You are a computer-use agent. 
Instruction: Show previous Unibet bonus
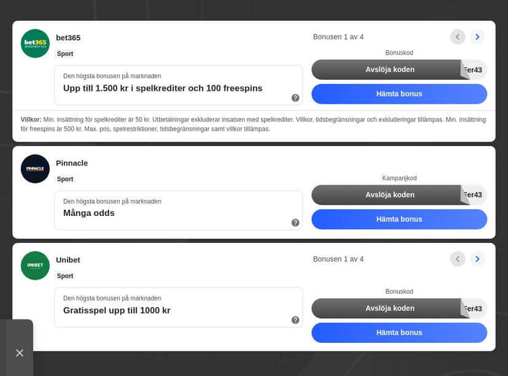(x=458, y=259)
